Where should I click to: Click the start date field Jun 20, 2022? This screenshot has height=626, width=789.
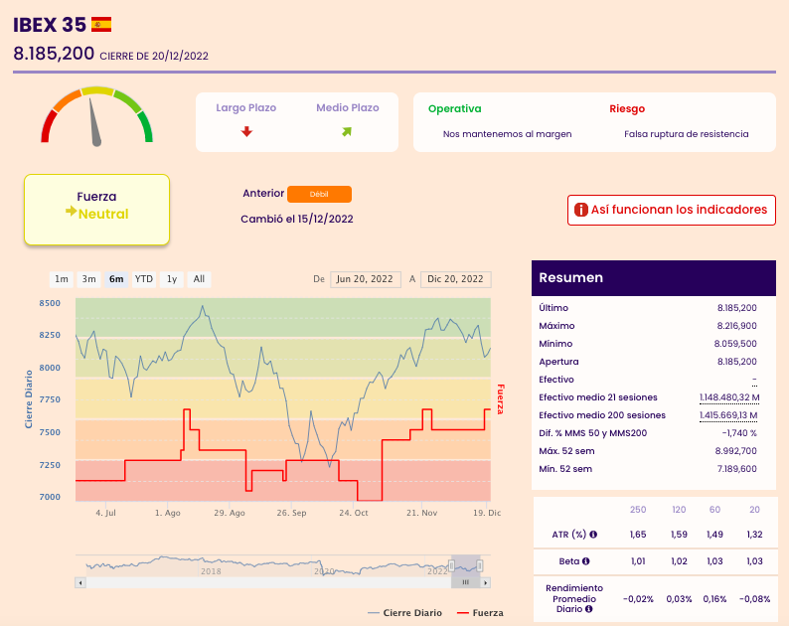366,279
